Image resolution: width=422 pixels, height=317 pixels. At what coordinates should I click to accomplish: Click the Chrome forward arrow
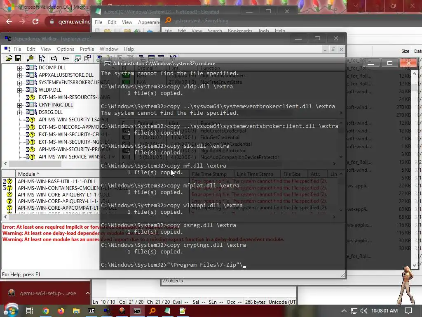click(22, 21)
